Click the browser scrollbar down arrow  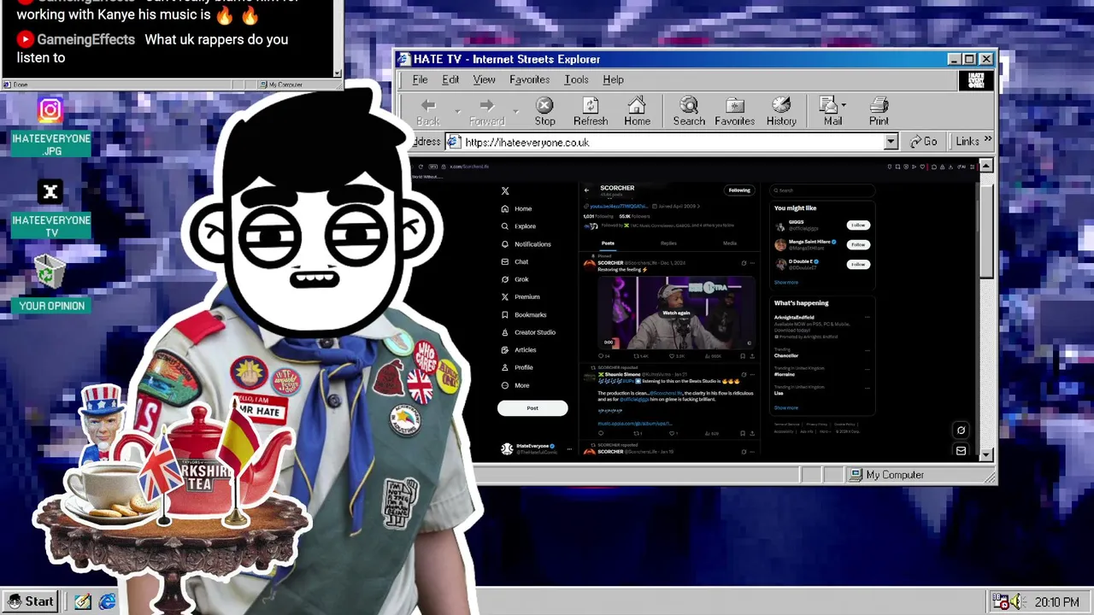click(x=986, y=454)
